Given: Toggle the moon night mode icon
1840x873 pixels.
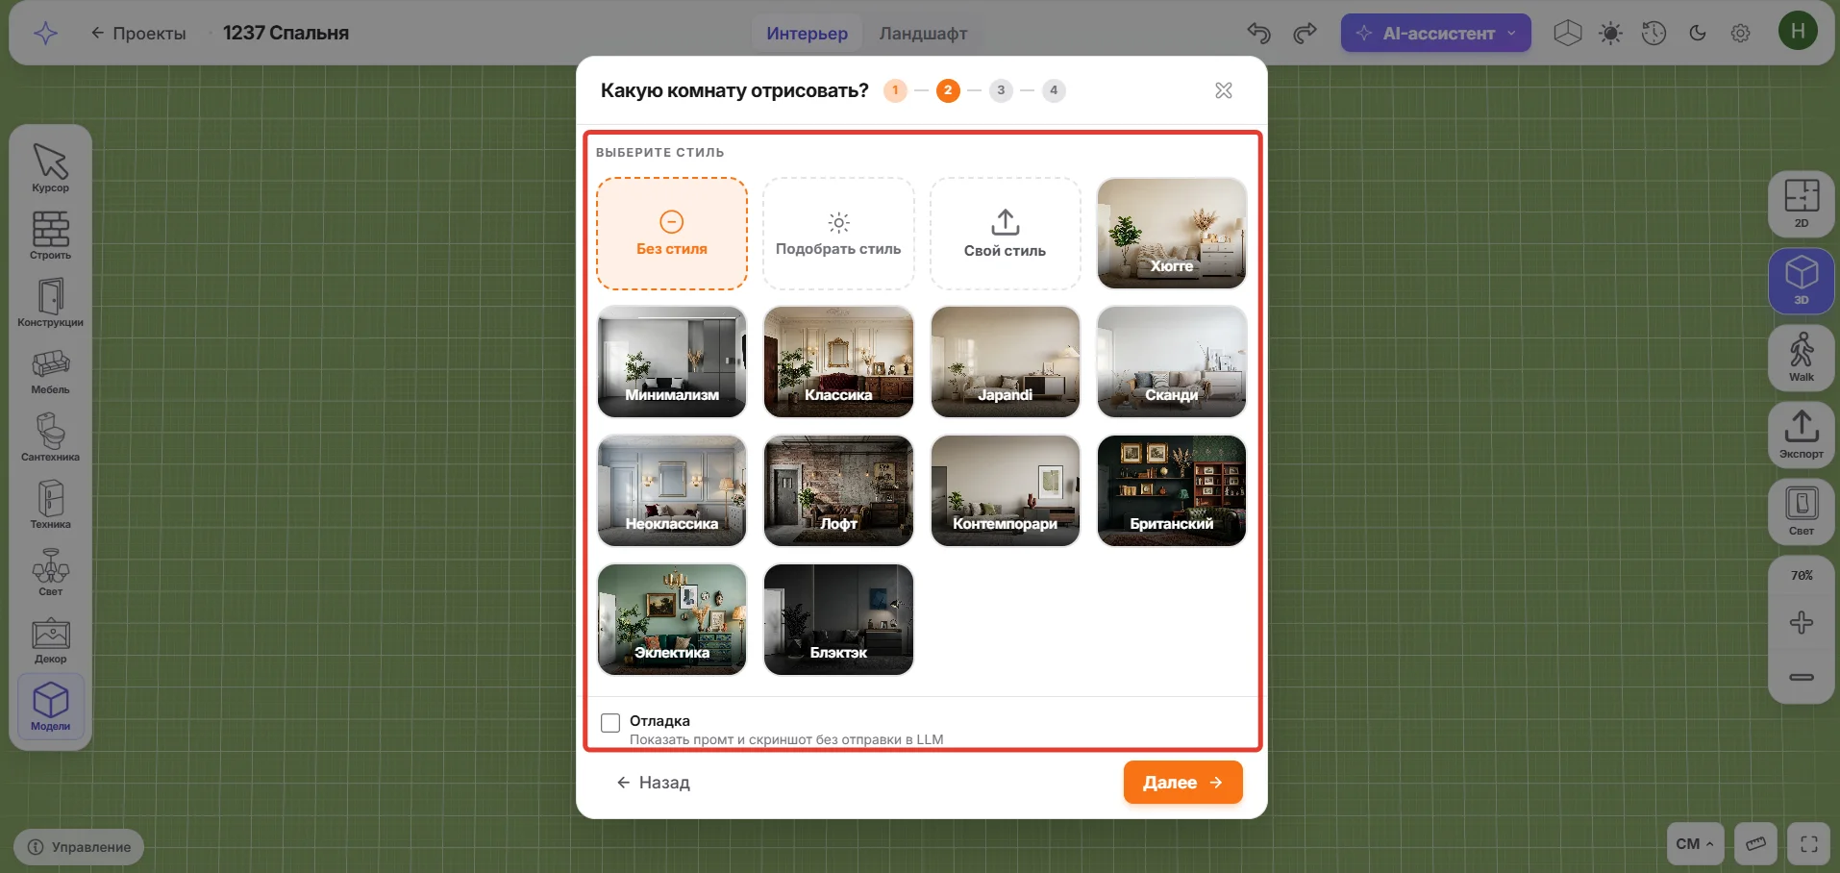Looking at the screenshot, I should 1698,34.
